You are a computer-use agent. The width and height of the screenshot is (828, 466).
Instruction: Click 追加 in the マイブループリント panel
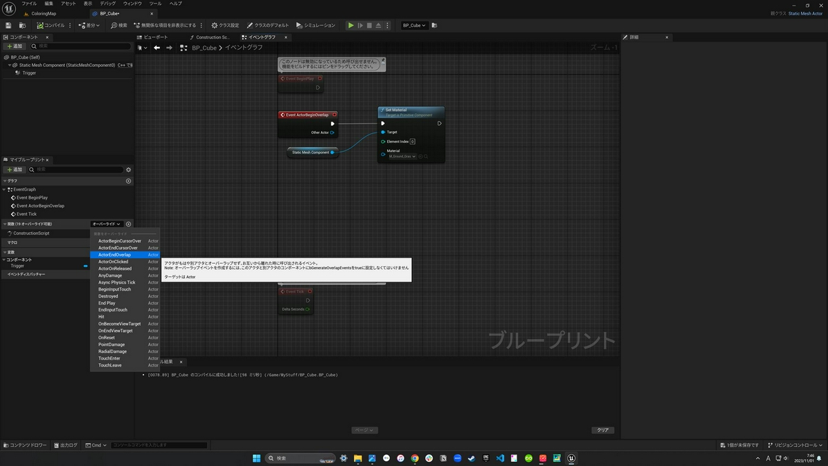tap(14, 169)
